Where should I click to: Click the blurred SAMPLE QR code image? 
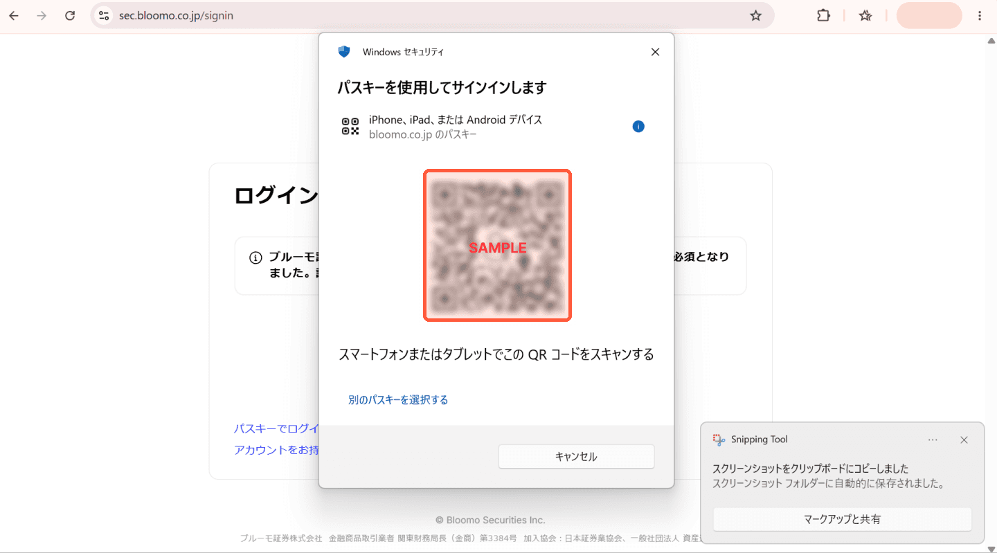497,245
